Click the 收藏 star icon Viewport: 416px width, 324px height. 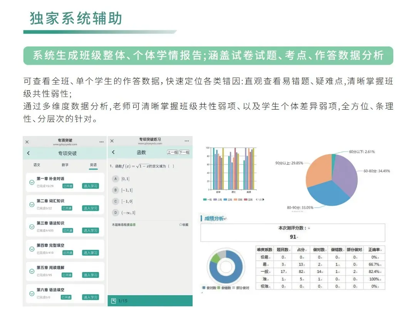(x=180, y=224)
